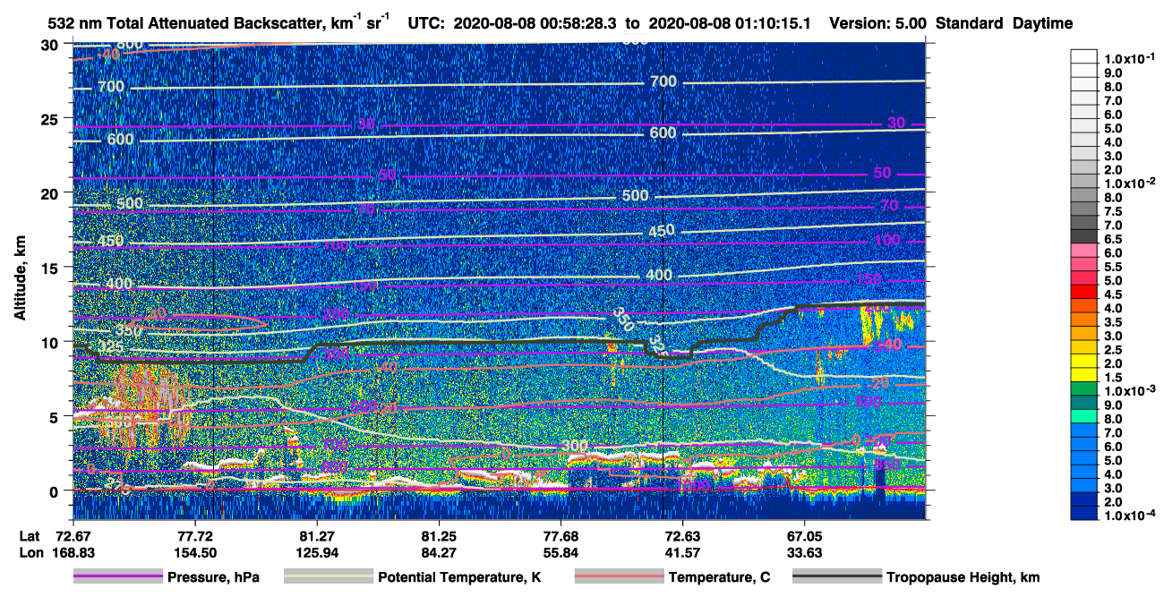Click latitude value 67.05
Image resolution: width=1164 pixels, height=597 pixels.
click(805, 535)
